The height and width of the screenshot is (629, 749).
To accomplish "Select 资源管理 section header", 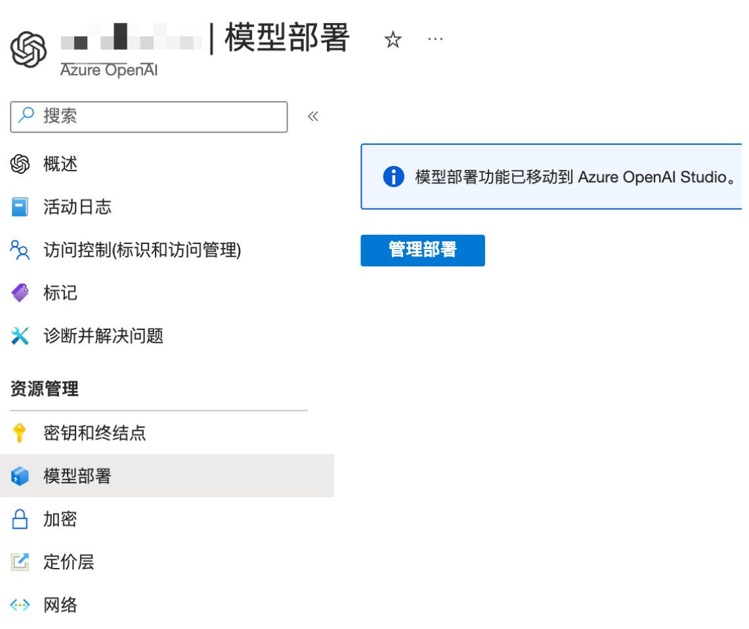I will pyautogui.click(x=42, y=388).
